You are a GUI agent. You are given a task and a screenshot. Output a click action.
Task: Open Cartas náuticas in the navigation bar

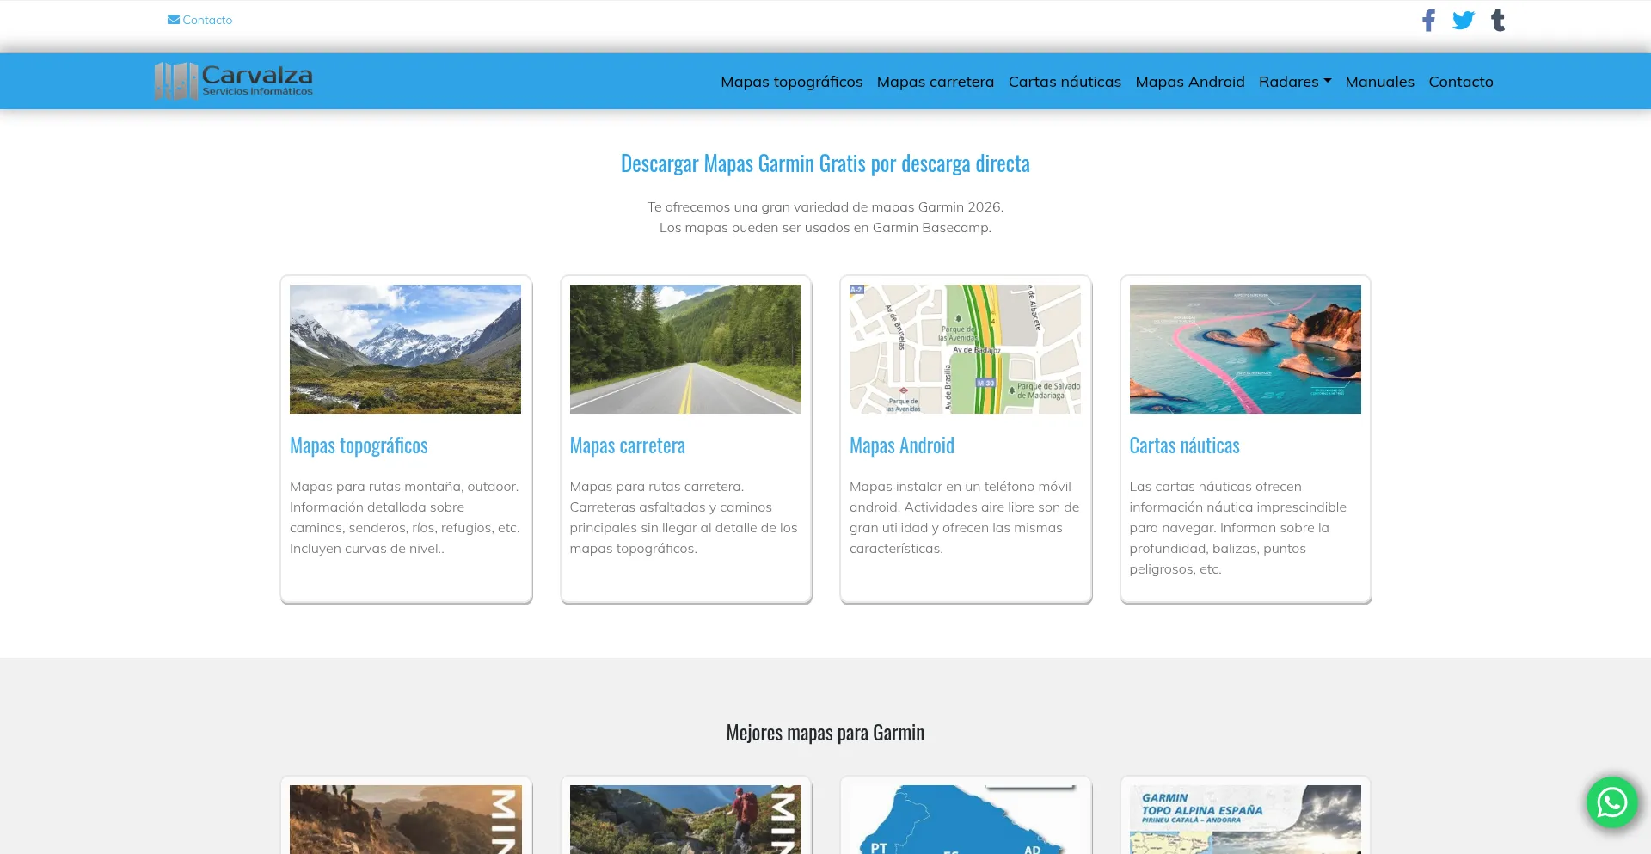(x=1065, y=82)
